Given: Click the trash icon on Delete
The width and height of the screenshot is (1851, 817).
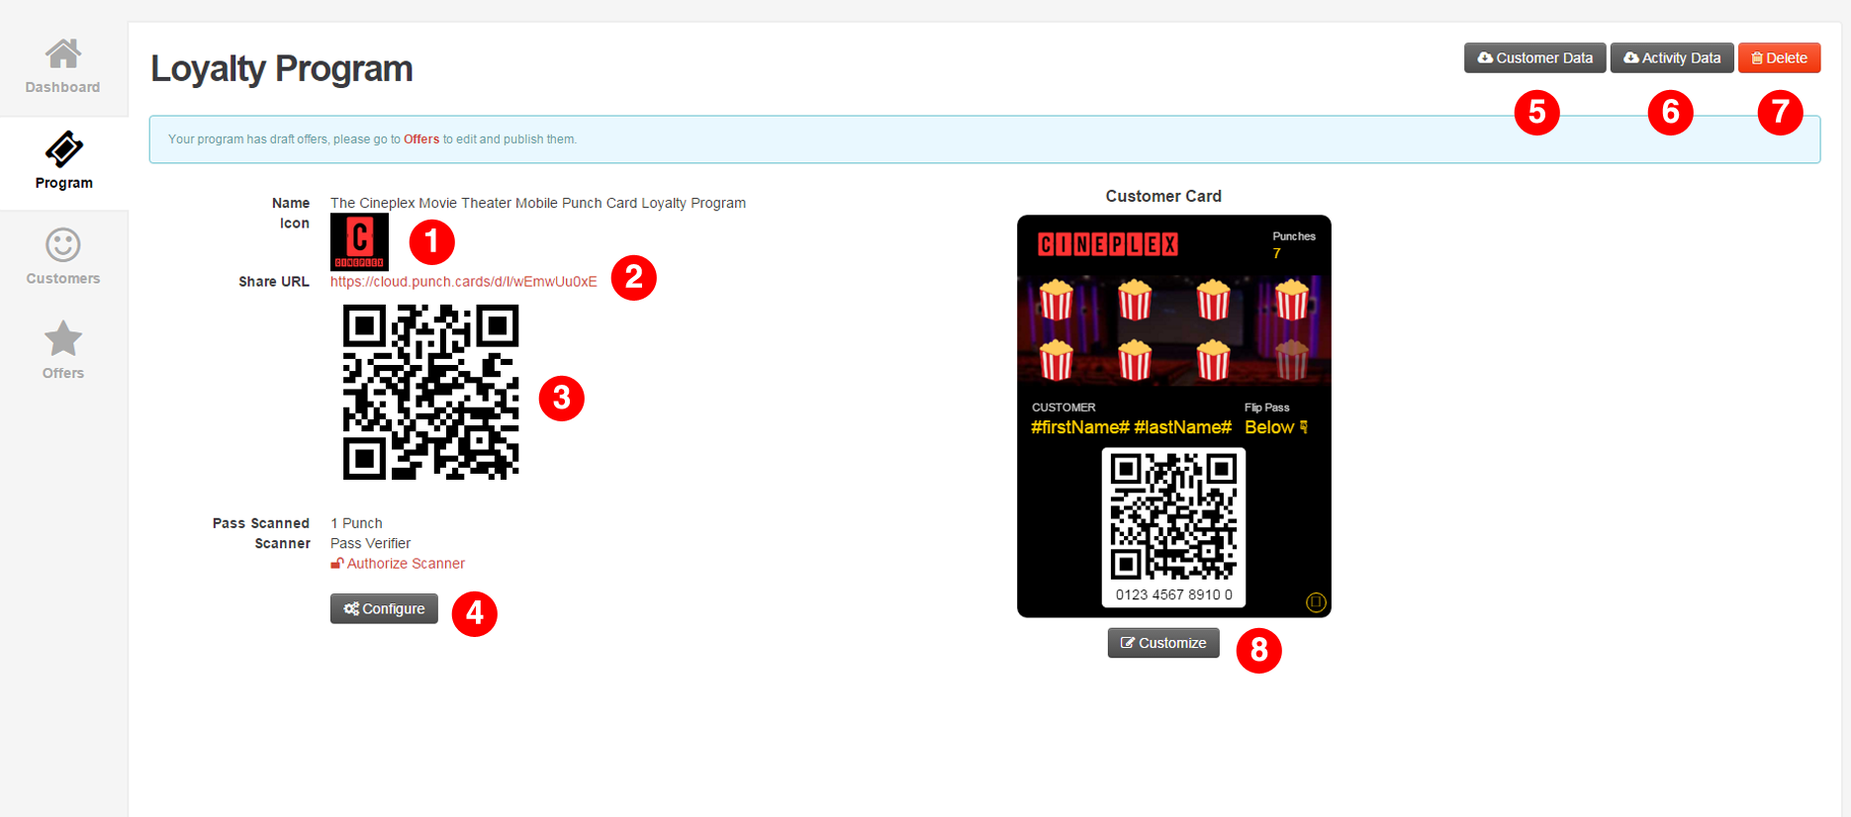Looking at the screenshot, I should pyautogui.click(x=1757, y=58).
